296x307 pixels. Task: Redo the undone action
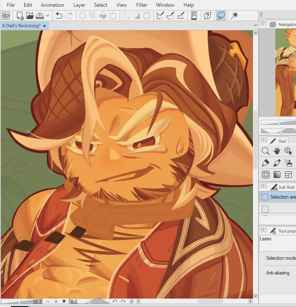point(69,16)
